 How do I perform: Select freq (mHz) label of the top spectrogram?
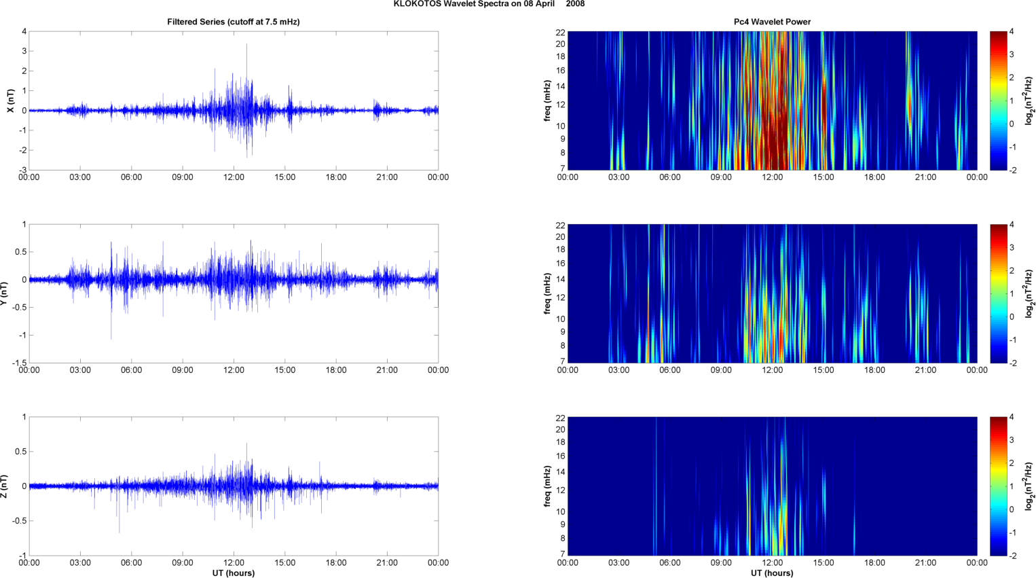(547, 101)
